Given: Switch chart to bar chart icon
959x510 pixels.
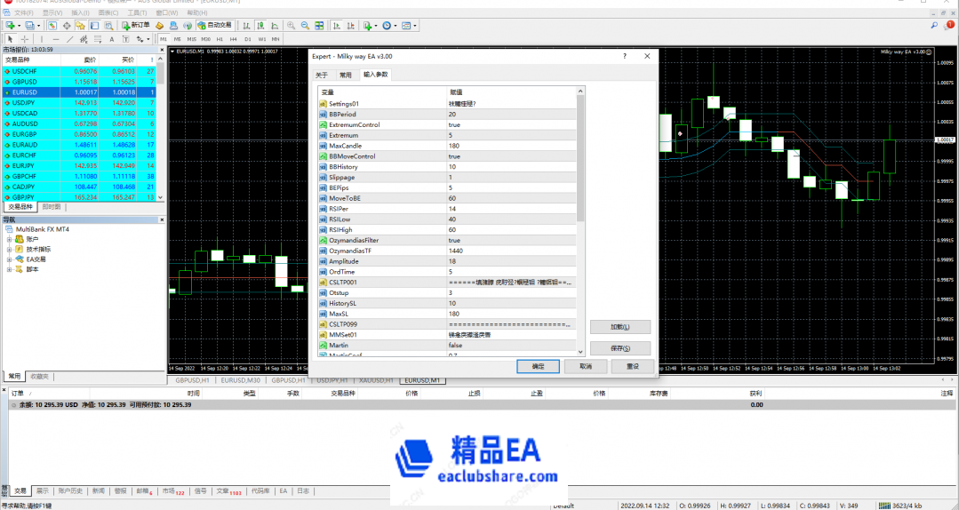Looking at the screenshot, I should 246,26.
